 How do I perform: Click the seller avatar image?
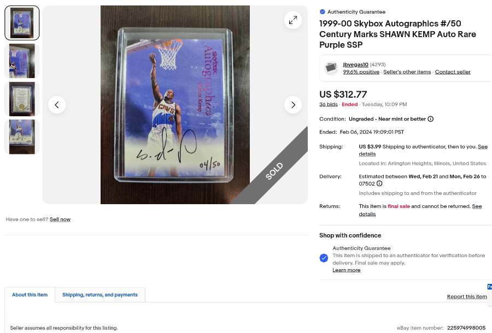(331, 68)
